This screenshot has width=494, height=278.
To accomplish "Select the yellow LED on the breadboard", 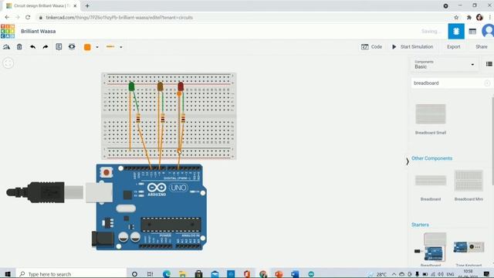I will coord(160,86).
